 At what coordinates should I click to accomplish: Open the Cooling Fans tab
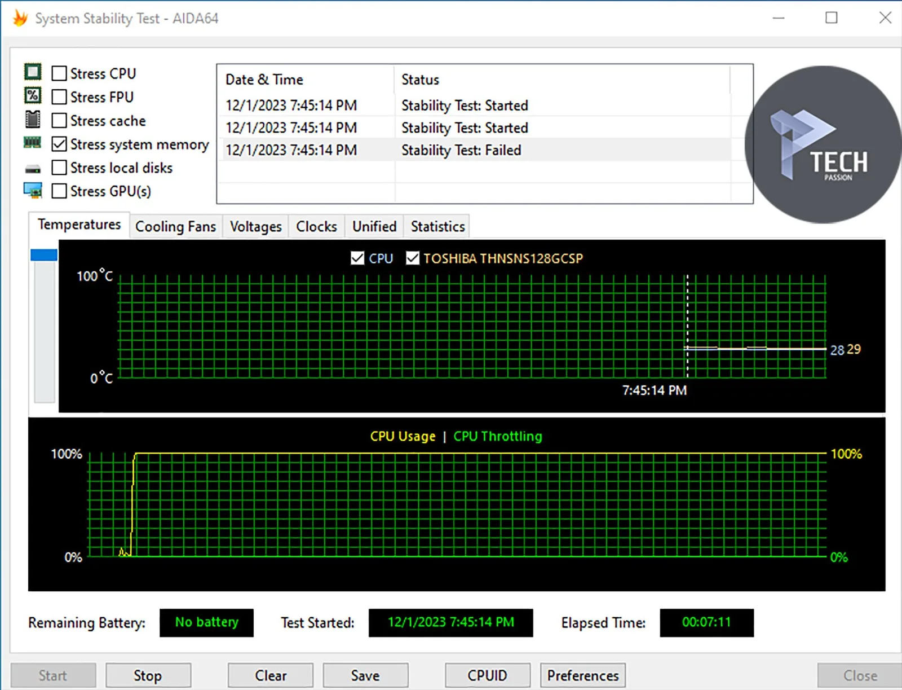pyautogui.click(x=176, y=227)
